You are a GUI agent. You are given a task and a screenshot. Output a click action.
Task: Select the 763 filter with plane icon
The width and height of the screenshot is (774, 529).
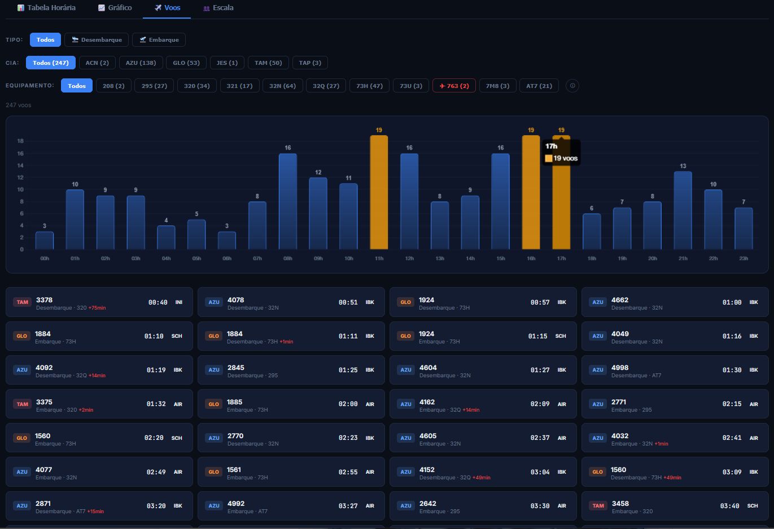pyautogui.click(x=454, y=86)
